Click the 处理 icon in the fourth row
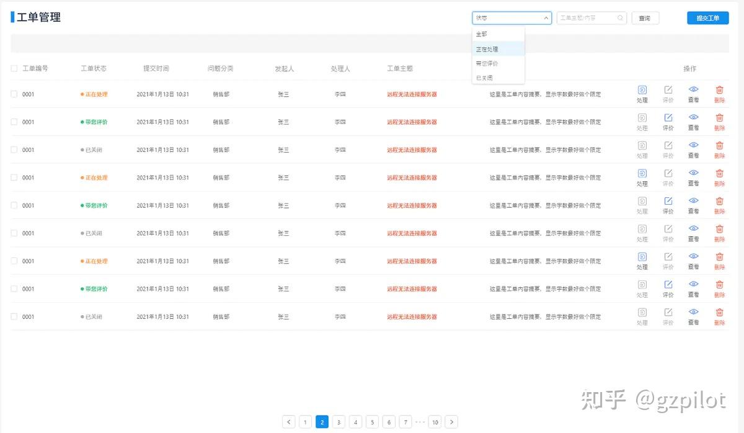Viewport: 744px width, 433px height. point(642,174)
